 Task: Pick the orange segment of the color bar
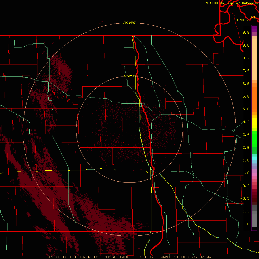pyautogui.click(x=254, y=99)
